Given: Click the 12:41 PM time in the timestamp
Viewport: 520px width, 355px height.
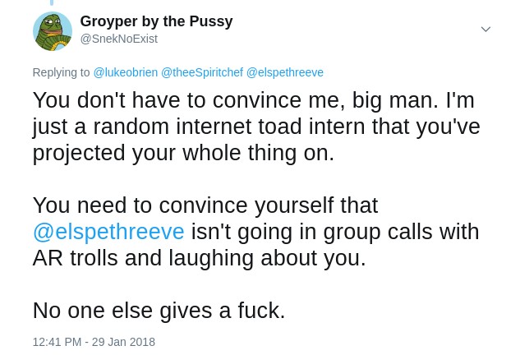Looking at the screenshot, I should (x=57, y=342).
